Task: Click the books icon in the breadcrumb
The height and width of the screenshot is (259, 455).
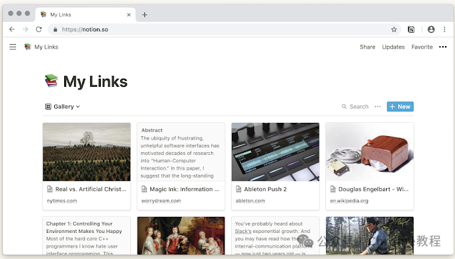Action: click(x=27, y=47)
